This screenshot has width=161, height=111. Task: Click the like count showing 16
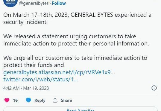click(15, 100)
